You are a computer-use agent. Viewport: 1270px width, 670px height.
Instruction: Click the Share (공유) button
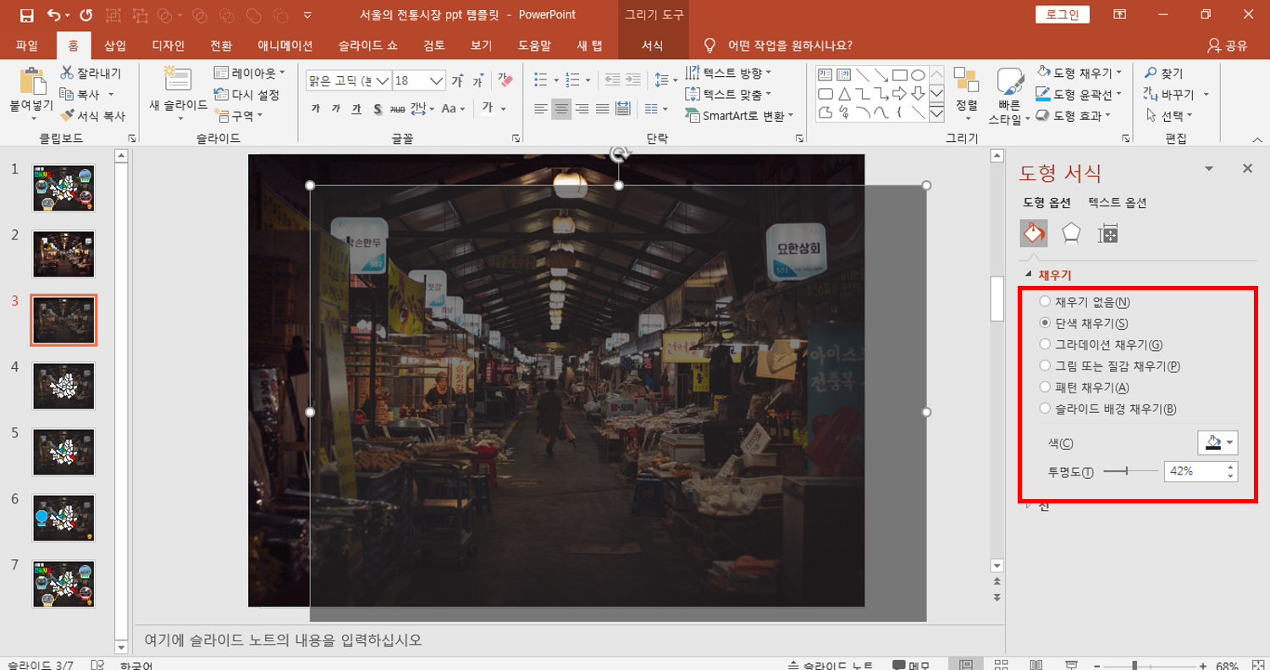tap(1229, 46)
